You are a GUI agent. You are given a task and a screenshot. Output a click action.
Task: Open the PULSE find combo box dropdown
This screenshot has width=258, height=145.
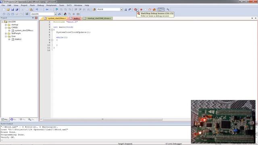tap(121, 10)
